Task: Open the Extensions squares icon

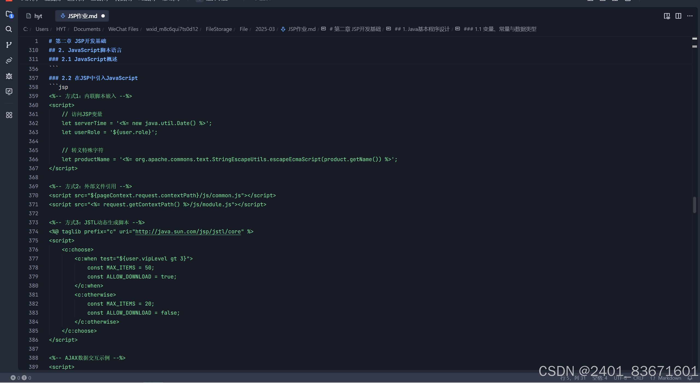Action: (9, 115)
